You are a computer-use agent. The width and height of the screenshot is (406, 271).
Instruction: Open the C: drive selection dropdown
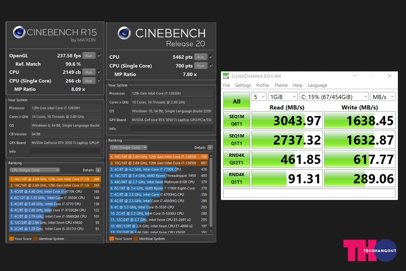(x=334, y=97)
